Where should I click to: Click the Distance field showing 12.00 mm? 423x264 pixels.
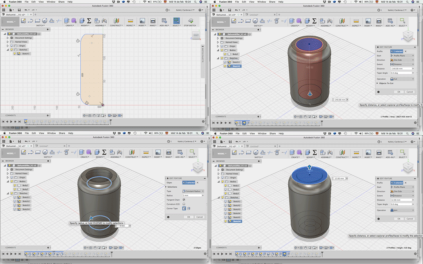(x=401, y=200)
